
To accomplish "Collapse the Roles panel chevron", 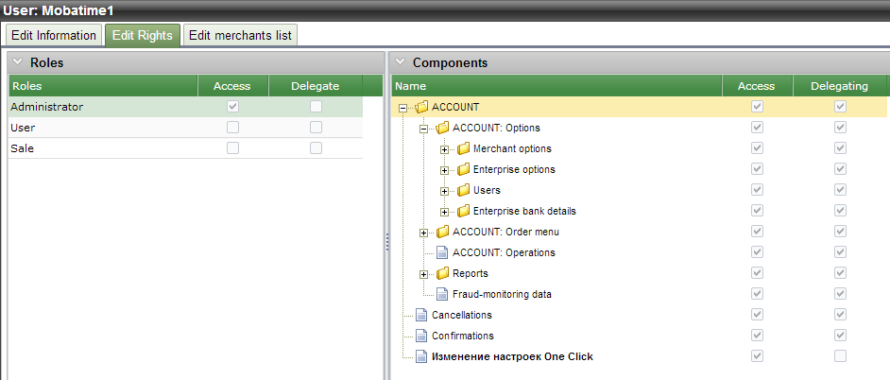I will click(17, 62).
